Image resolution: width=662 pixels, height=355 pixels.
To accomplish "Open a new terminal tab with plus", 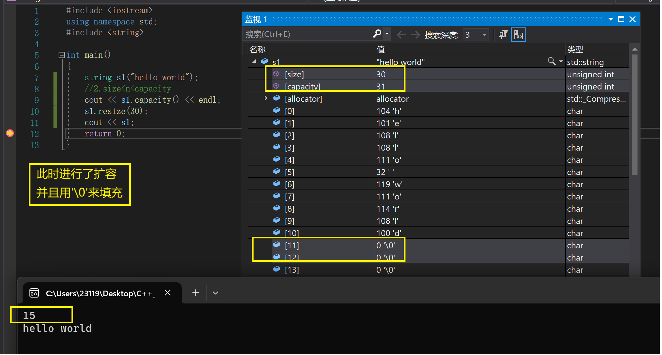I will coord(196,294).
